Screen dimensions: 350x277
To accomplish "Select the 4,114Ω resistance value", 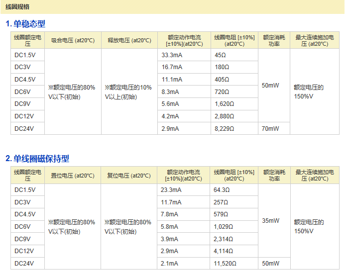I will pos(223,251).
